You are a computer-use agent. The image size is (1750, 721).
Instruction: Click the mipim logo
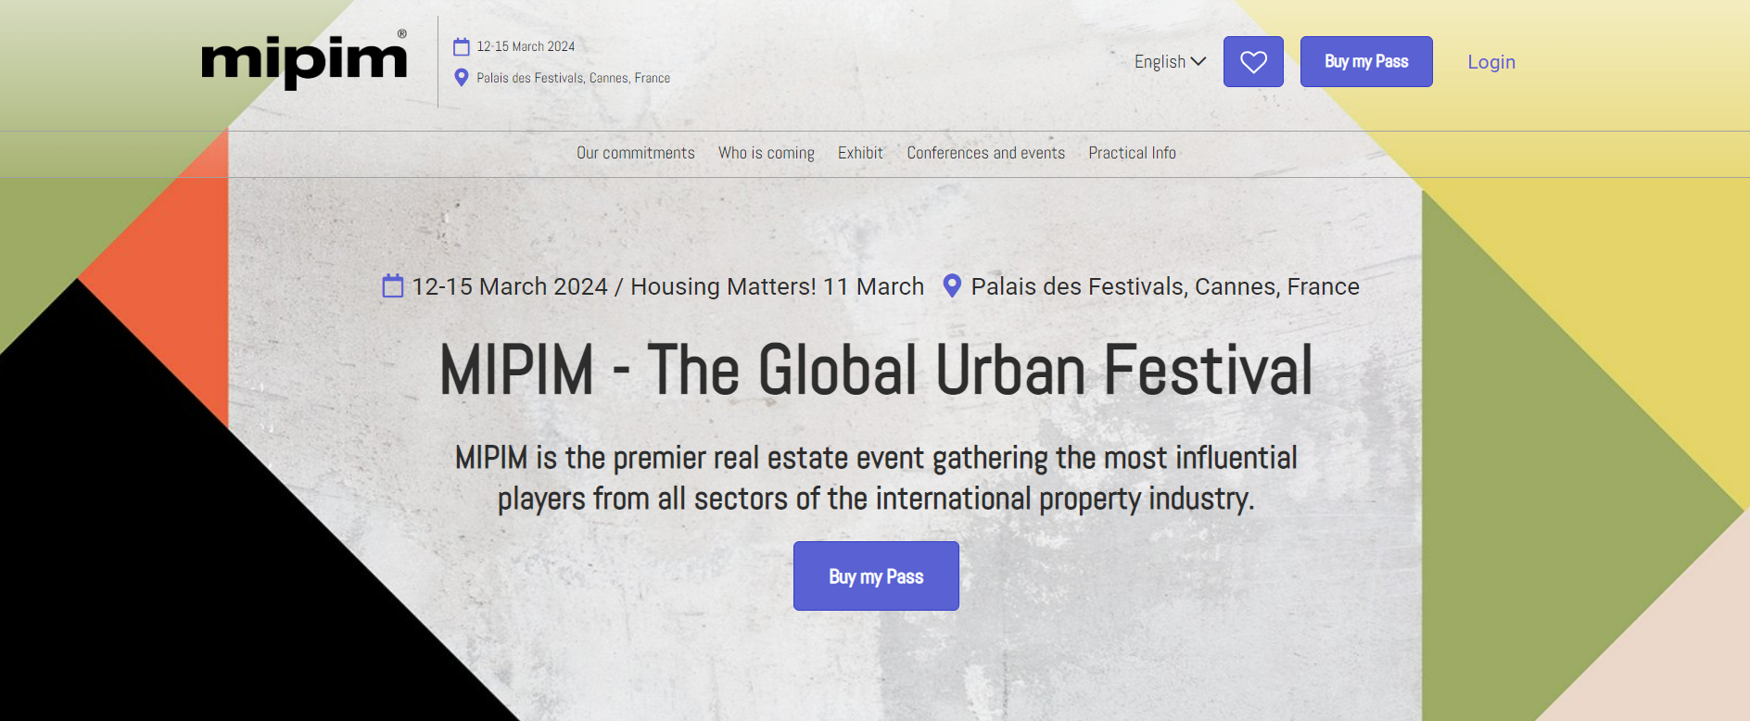[304, 61]
